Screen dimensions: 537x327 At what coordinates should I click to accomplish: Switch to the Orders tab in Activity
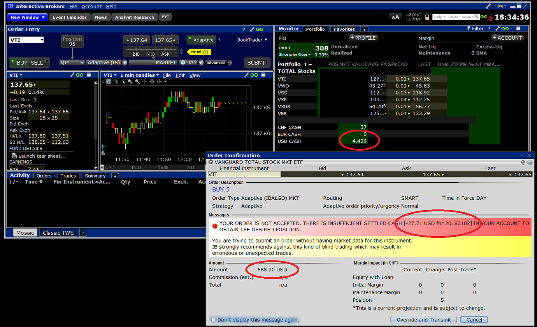click(x=44, y=176)
